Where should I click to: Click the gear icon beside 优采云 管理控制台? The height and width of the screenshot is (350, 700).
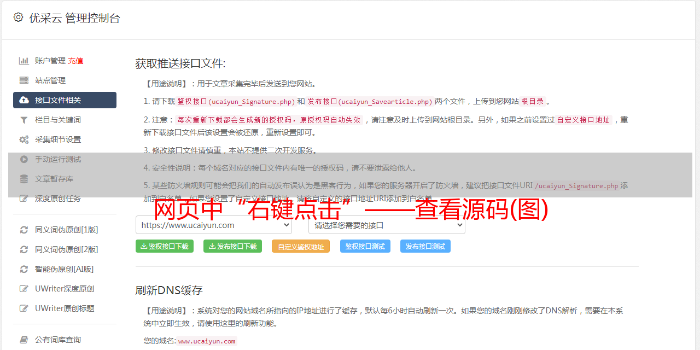(18, 17)
